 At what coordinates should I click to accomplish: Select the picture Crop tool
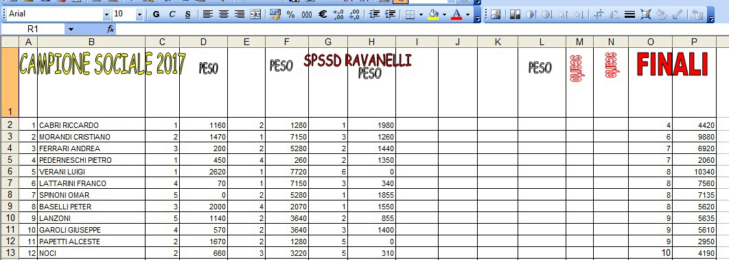[599, 14]
